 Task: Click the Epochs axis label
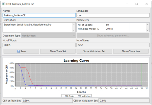point(81,92)
